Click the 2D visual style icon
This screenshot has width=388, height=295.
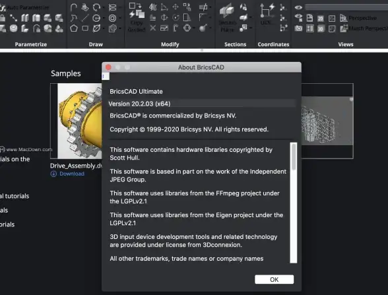click(321, 18)
